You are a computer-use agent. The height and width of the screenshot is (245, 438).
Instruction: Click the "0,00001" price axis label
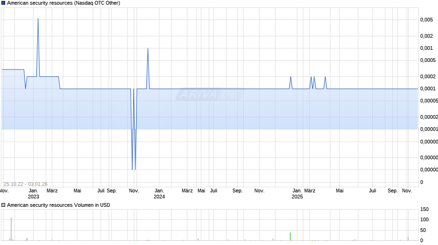tap(429, 129)
